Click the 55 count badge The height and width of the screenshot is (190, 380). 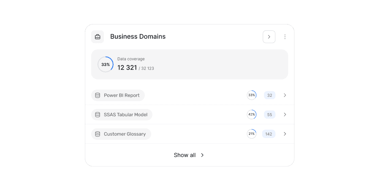coord(269,115)
